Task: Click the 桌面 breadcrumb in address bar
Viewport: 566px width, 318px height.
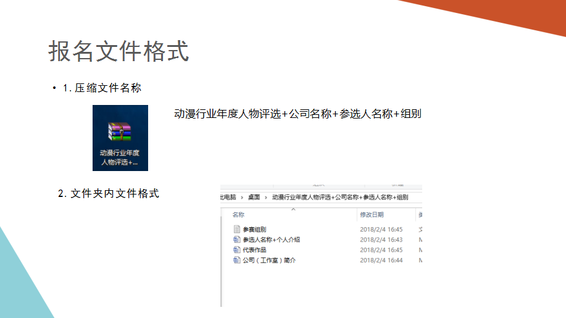Action: (x=254, y=197)
